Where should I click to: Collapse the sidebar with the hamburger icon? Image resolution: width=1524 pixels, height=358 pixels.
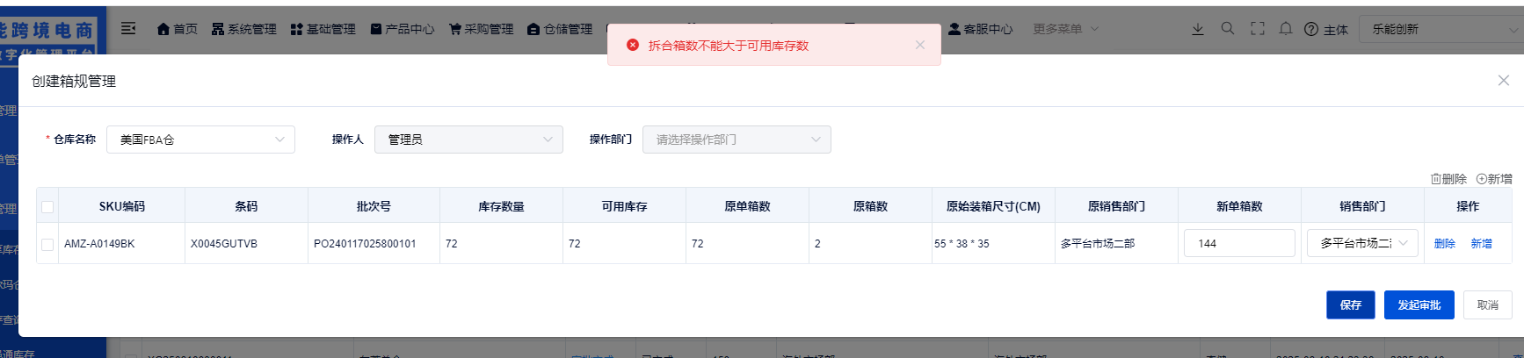click(128, 28)
